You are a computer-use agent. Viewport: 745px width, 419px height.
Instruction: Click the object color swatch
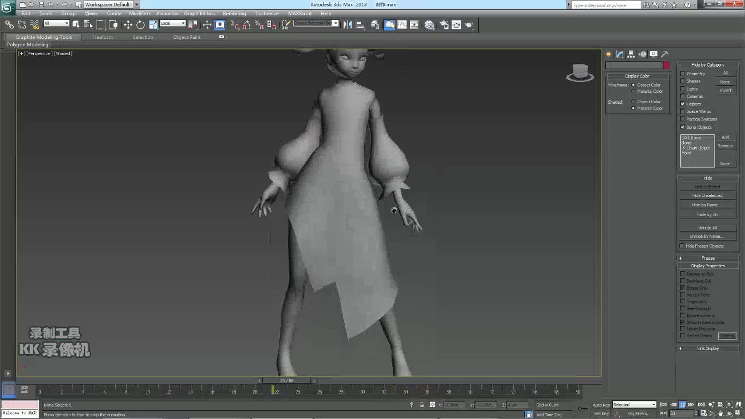coord(666,65)
